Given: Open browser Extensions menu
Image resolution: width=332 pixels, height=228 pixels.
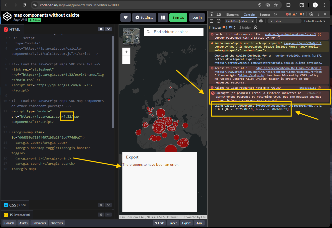Looking at the screenshot, I should coord(288,5).
